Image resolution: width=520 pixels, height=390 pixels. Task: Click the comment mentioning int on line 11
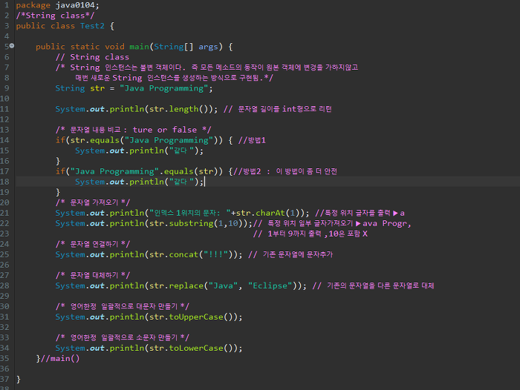(278, 109)
